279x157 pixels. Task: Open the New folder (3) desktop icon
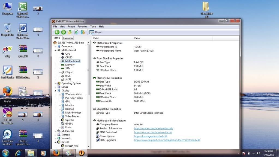click(x=206, y=10)
